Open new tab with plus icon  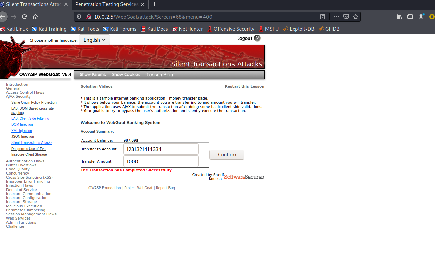[154, 4]
